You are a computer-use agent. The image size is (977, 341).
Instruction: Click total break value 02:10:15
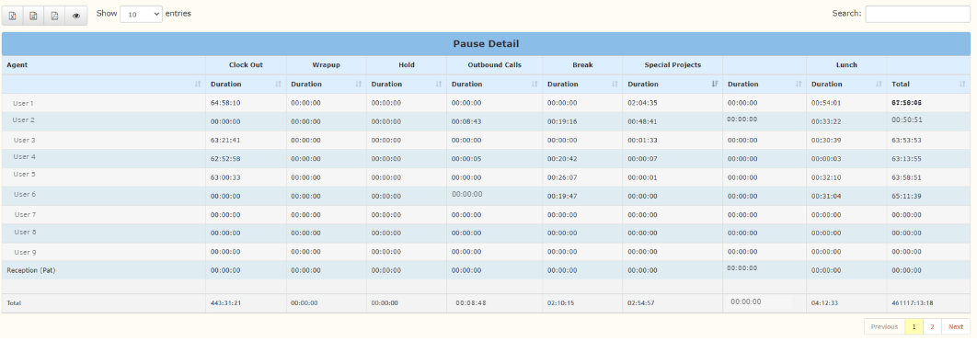point(561,303)
